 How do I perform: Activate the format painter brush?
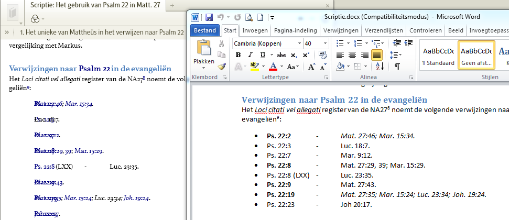(222, 67)
